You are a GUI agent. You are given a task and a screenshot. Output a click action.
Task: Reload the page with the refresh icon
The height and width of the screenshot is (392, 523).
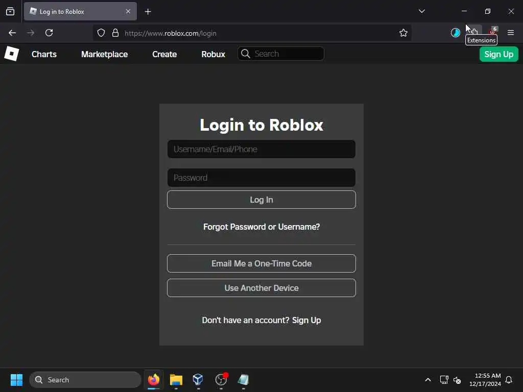tap(49, 33)
